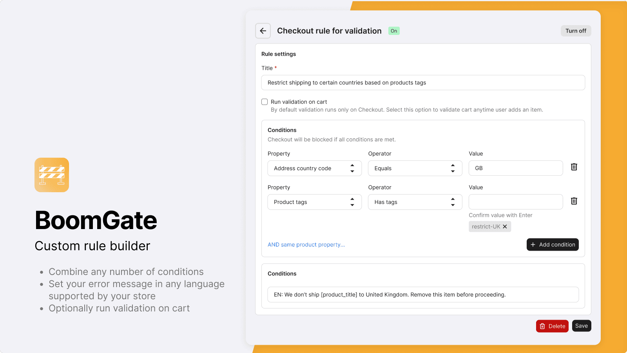Screen dimensions: 627x353
Task: Click the back arrow icon
Action: pyautogui.click(x=263, y=31)
